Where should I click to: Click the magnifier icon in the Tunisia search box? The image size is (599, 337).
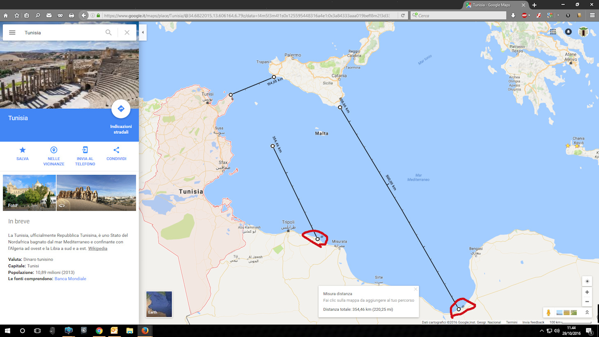(108, 32)
